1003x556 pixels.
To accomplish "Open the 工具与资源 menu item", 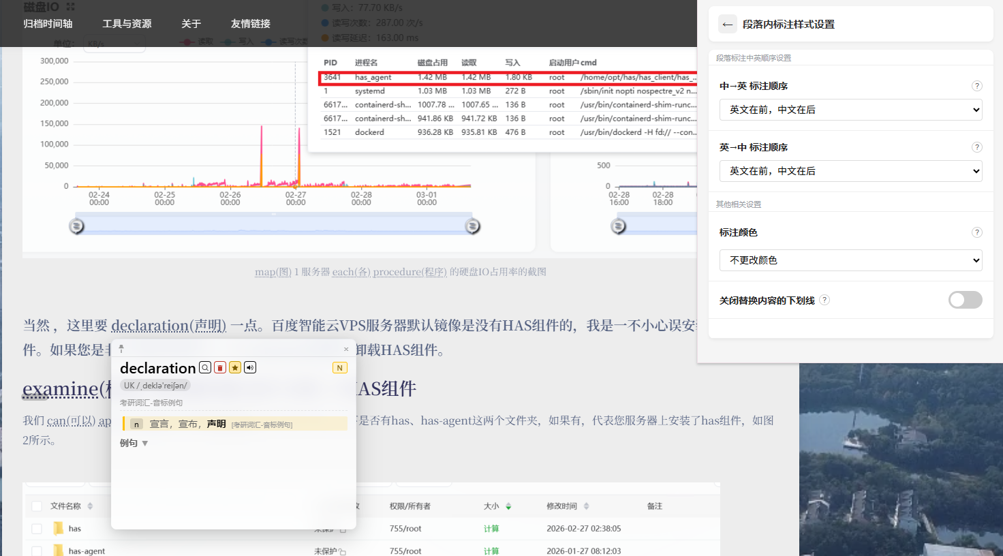I will [x=127, y=24].
